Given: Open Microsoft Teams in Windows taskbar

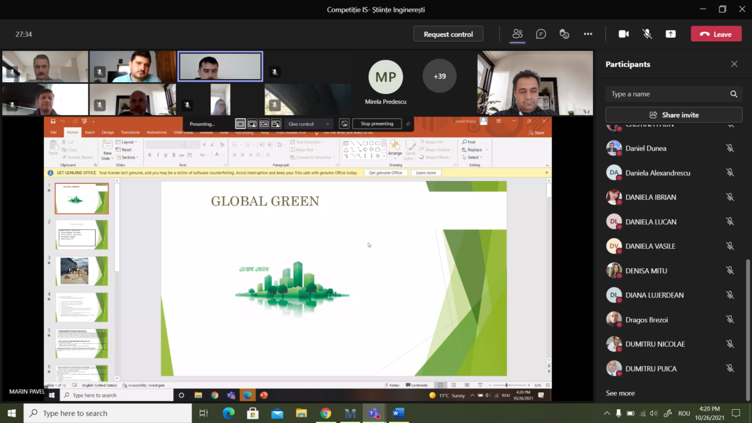Looking at the screenshot, I should (374, 413).
